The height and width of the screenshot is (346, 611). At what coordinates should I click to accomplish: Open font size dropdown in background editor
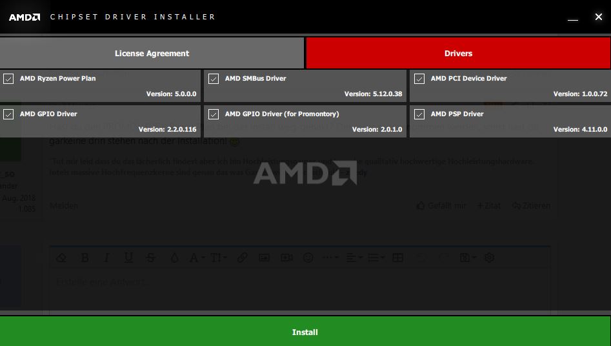(219, 258)
